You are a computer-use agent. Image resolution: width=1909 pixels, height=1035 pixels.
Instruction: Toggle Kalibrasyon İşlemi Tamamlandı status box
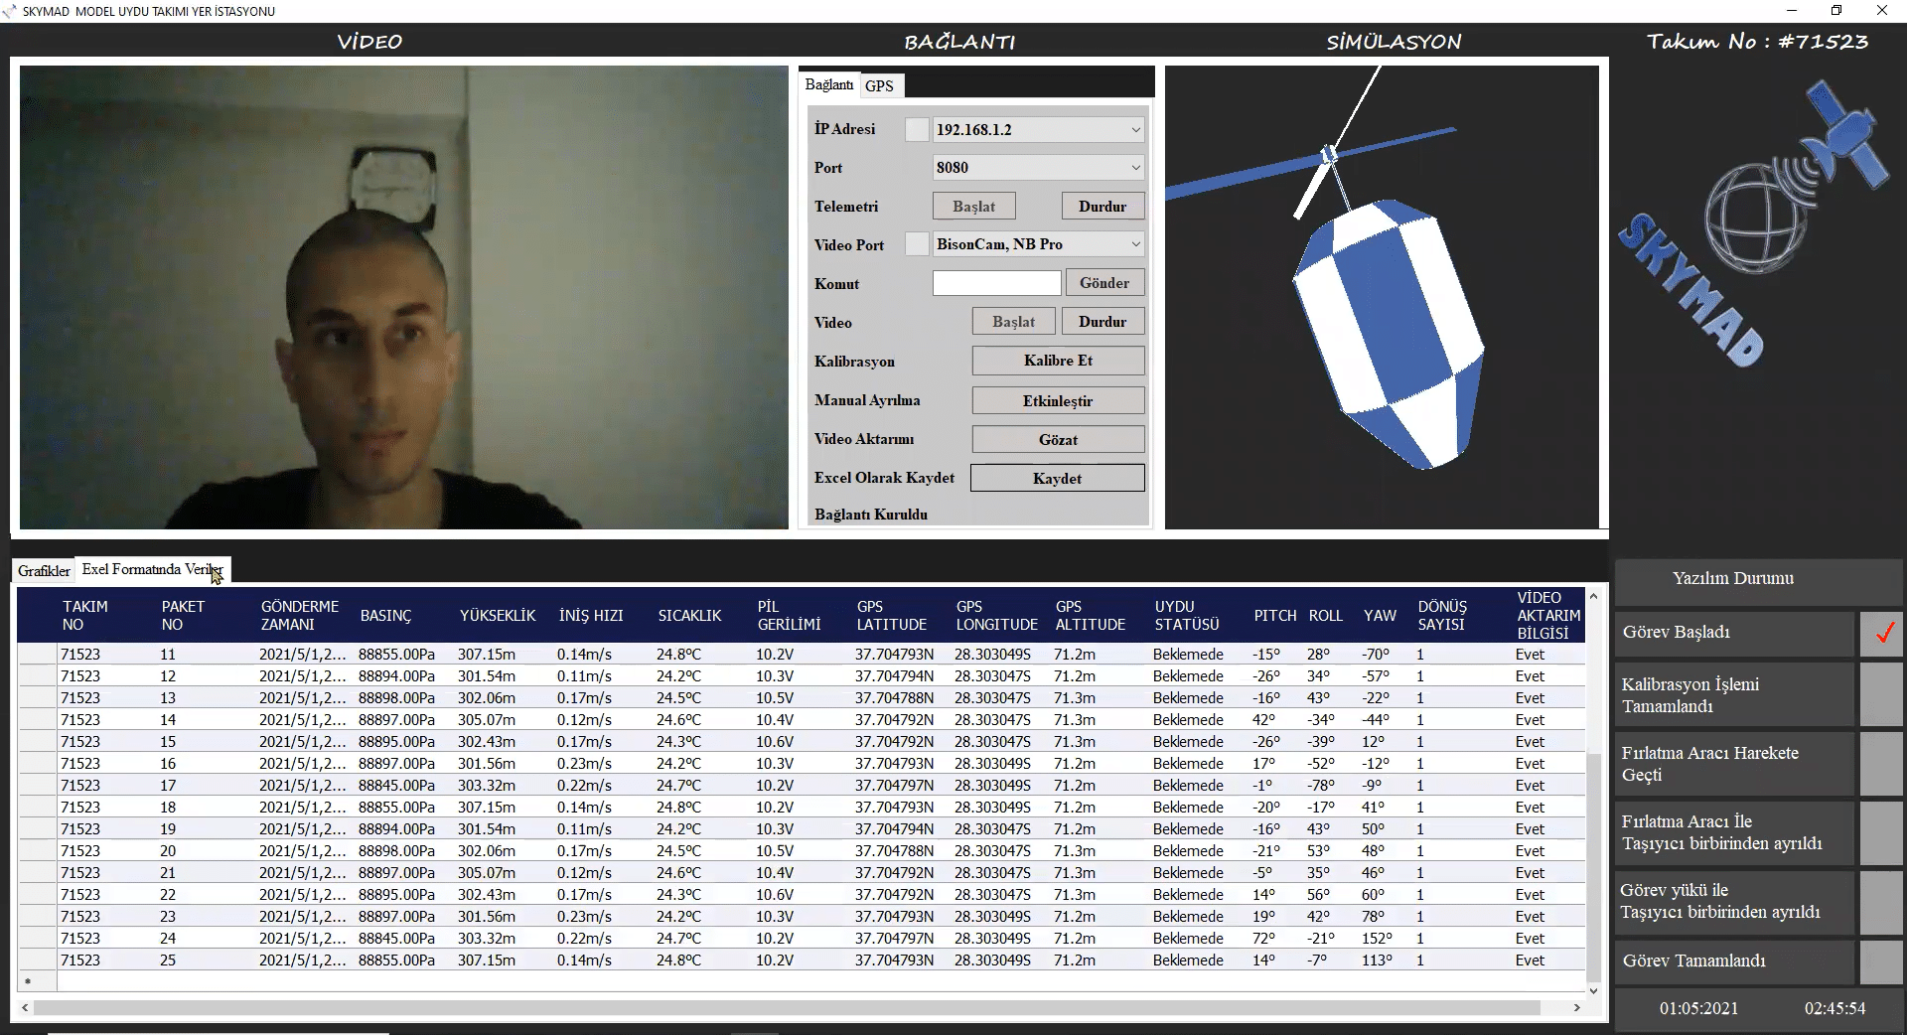(1882, 695)
